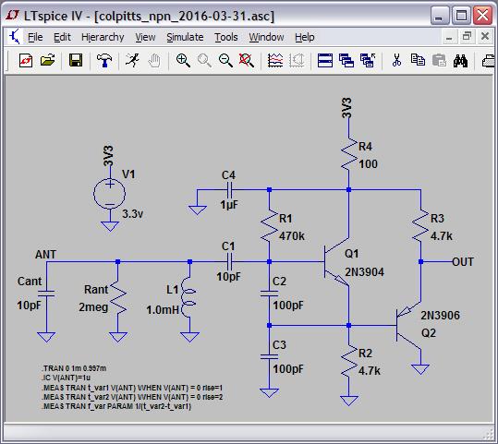
Task: Open the Tools menu
Action: (225, 37)
